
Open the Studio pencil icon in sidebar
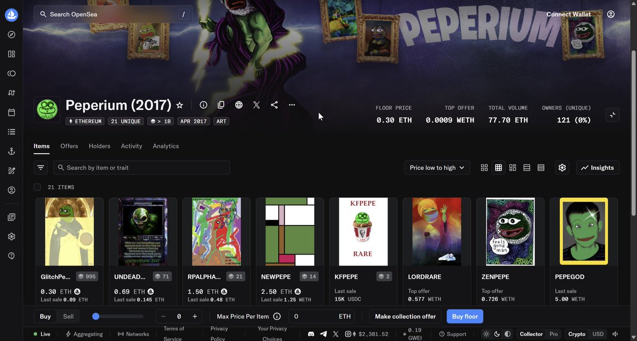coord(11,171)
